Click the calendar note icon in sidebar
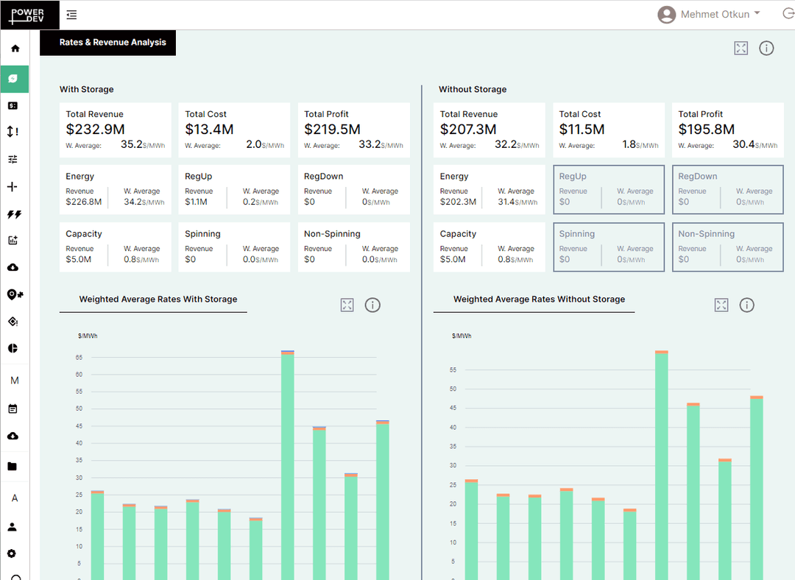 (13, 409)
